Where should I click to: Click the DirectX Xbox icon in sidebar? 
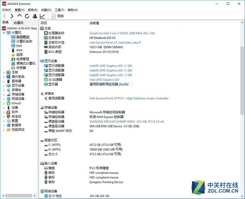click(8, 103)
